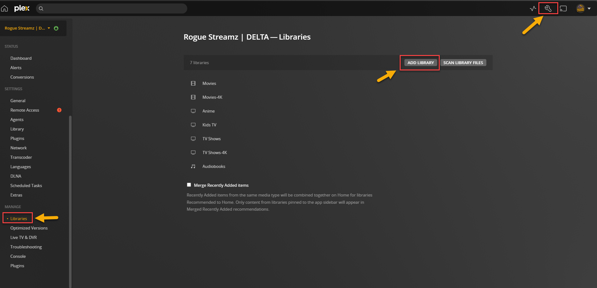Open the settings wrench icon
597x288 pixels.
[548, 8]
